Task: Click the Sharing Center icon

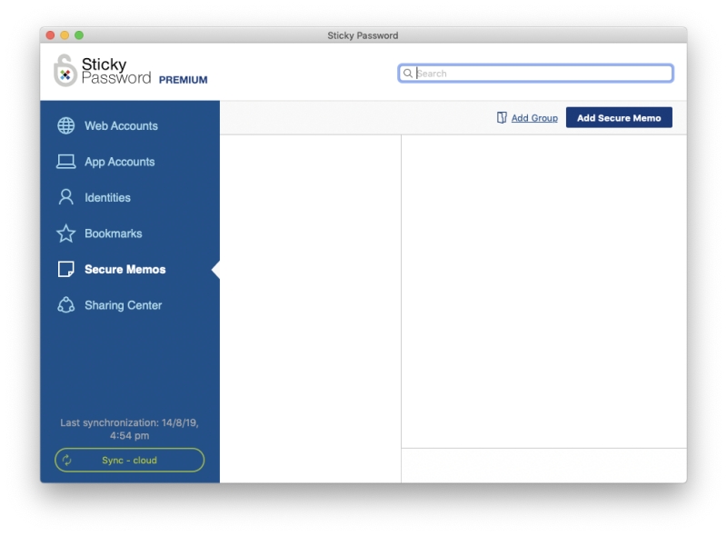Action: pos(65,304)
